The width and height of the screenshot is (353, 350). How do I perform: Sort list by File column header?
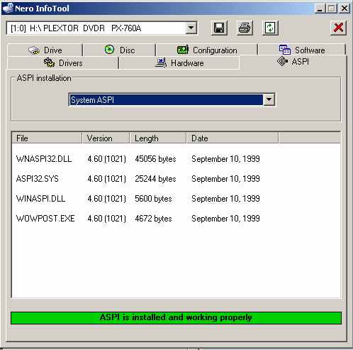pos(47,138)
